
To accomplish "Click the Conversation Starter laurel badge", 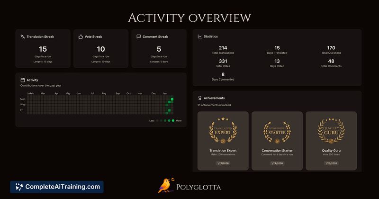I will pyautogui.click(x=277, y=132).
